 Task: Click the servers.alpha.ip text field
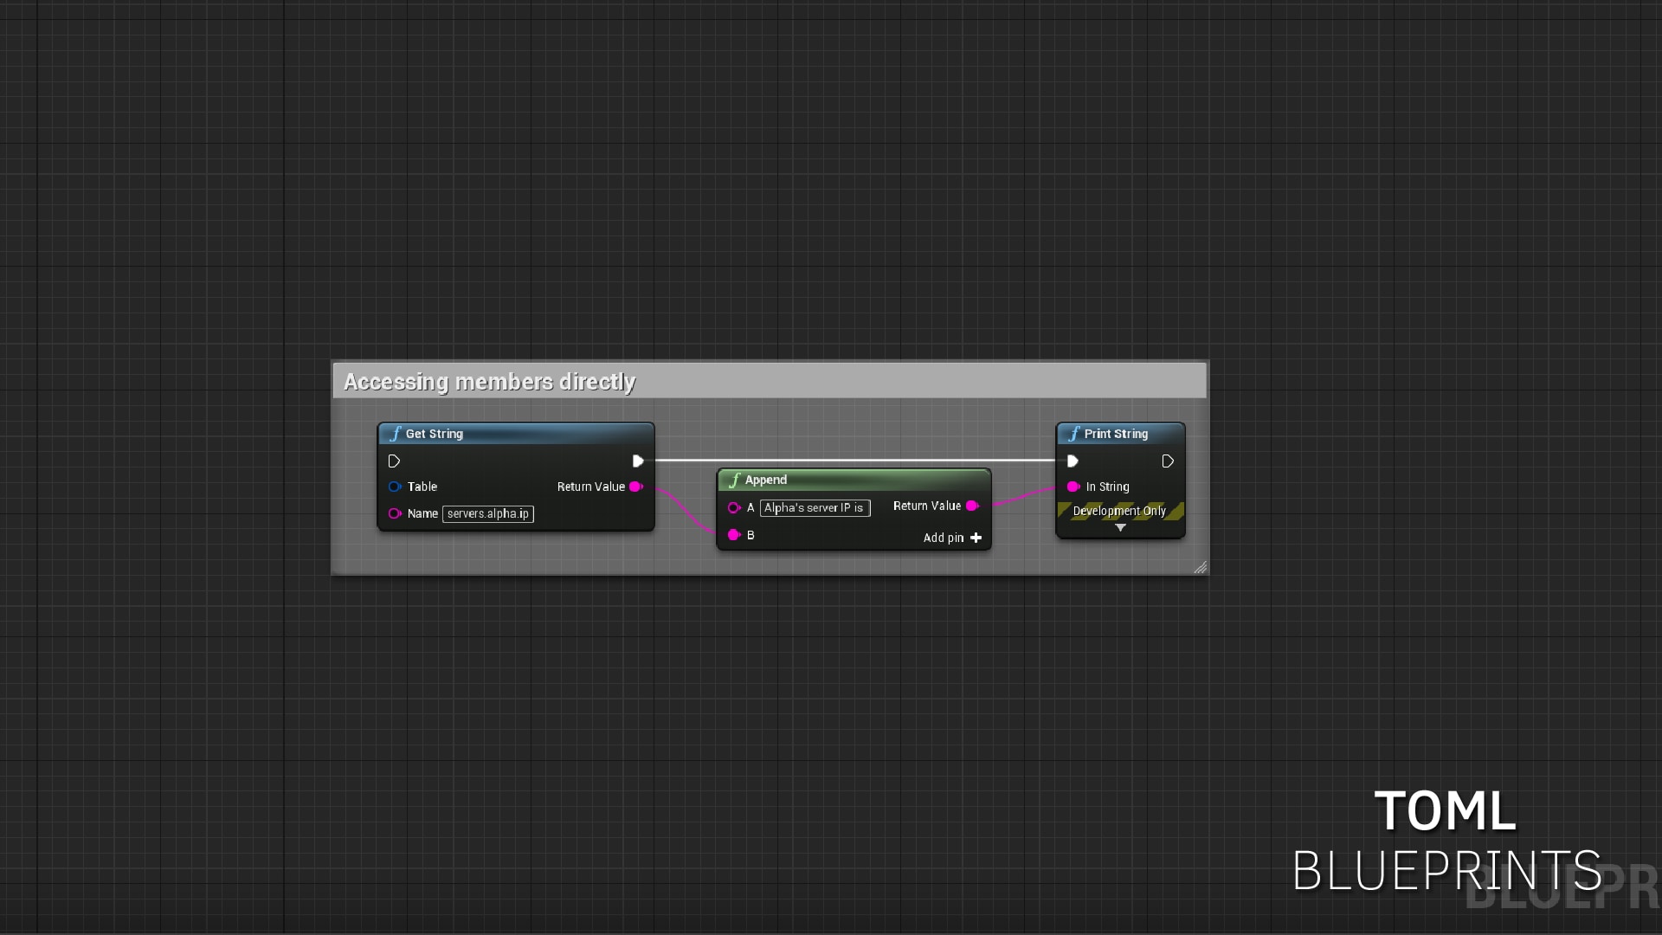tap(487, 513)
